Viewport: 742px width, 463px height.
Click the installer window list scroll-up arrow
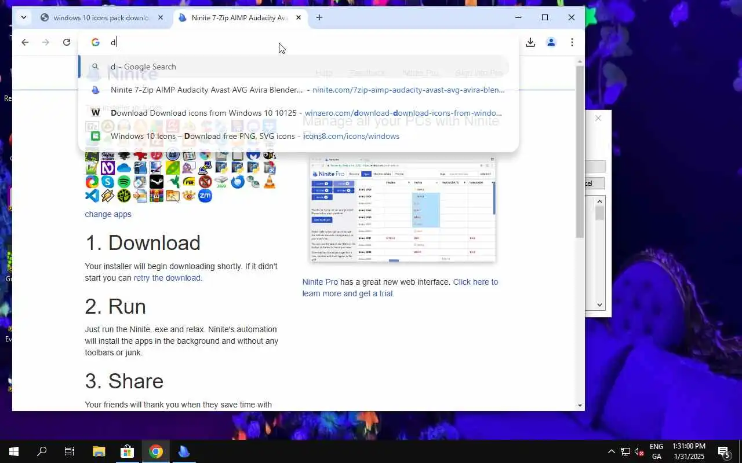tap(600, 201)
